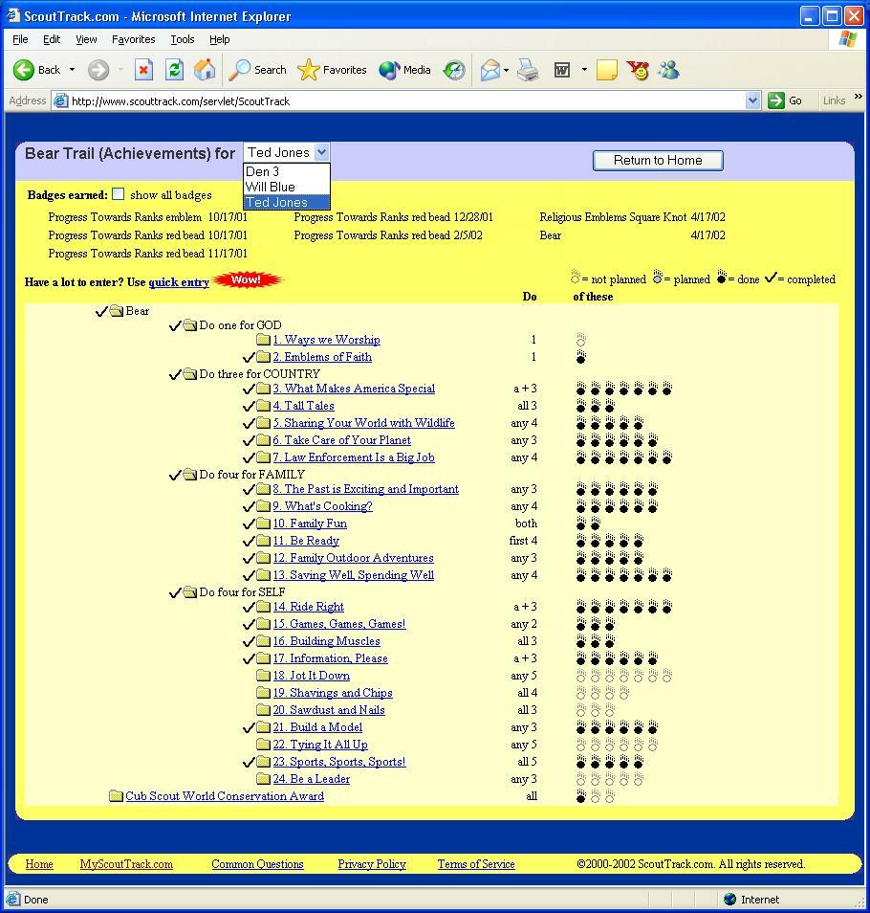Stop page loading with the red X icon
This screenshot has height=913, width=870.
(143, 70)
